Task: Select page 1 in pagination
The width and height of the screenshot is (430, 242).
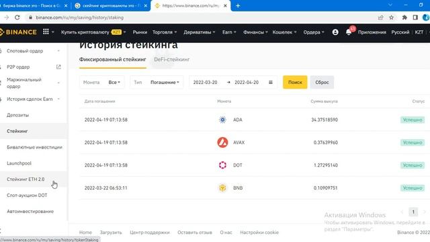Action: (x=413, y=212)
